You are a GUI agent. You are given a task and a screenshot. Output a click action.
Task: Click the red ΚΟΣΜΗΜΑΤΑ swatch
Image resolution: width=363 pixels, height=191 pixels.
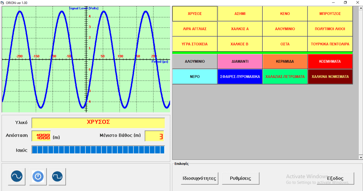pos(330,61)
